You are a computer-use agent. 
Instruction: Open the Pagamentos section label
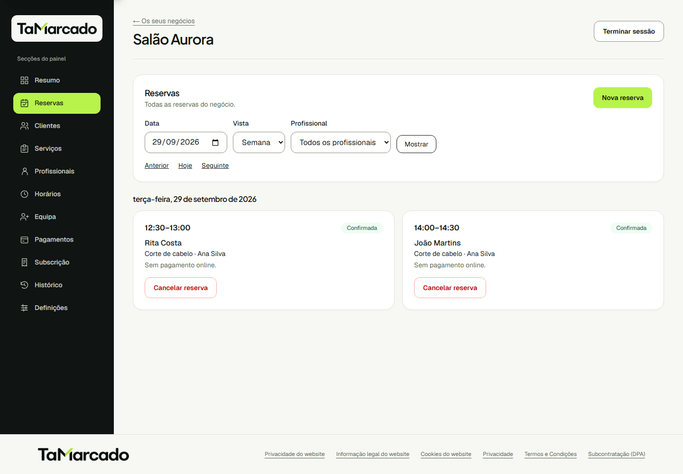[54, 239]
